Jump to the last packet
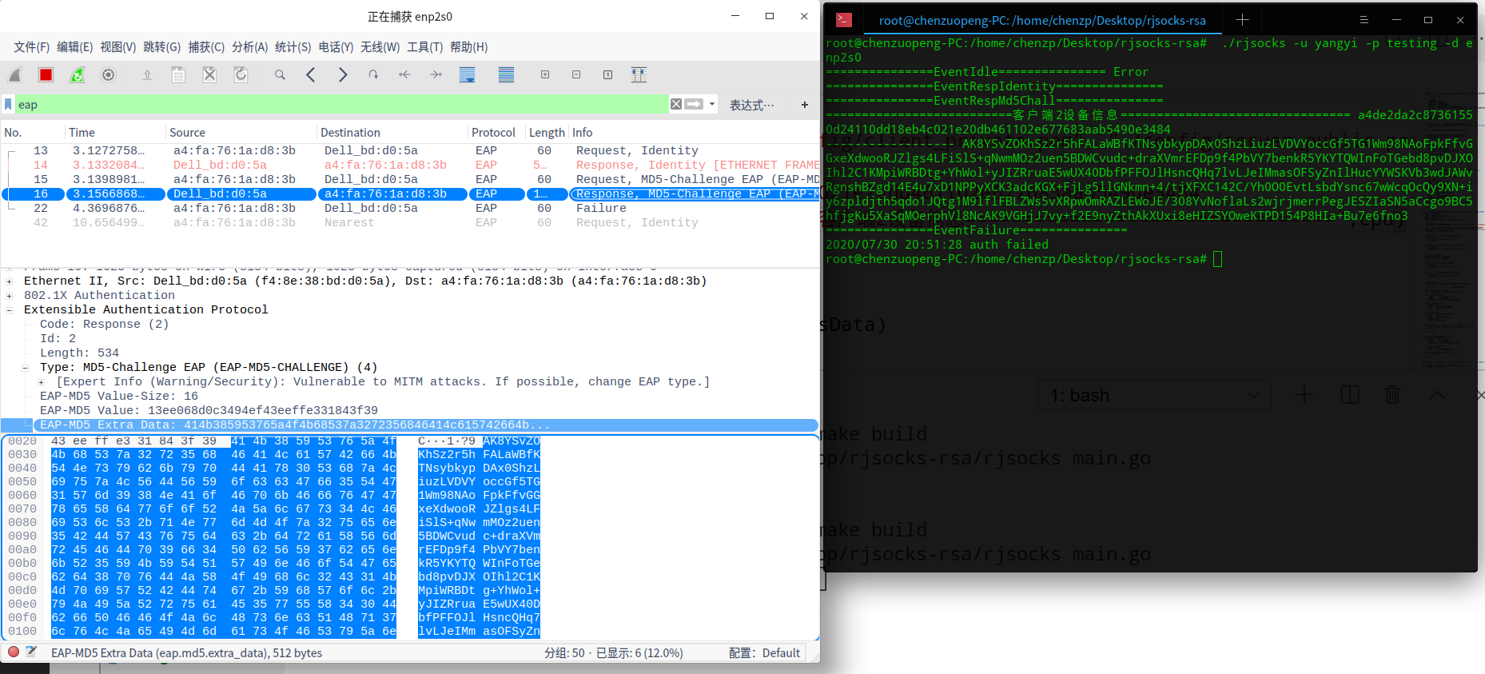Viewport: 1485px width, 674px height. click(x=436, y=75)
